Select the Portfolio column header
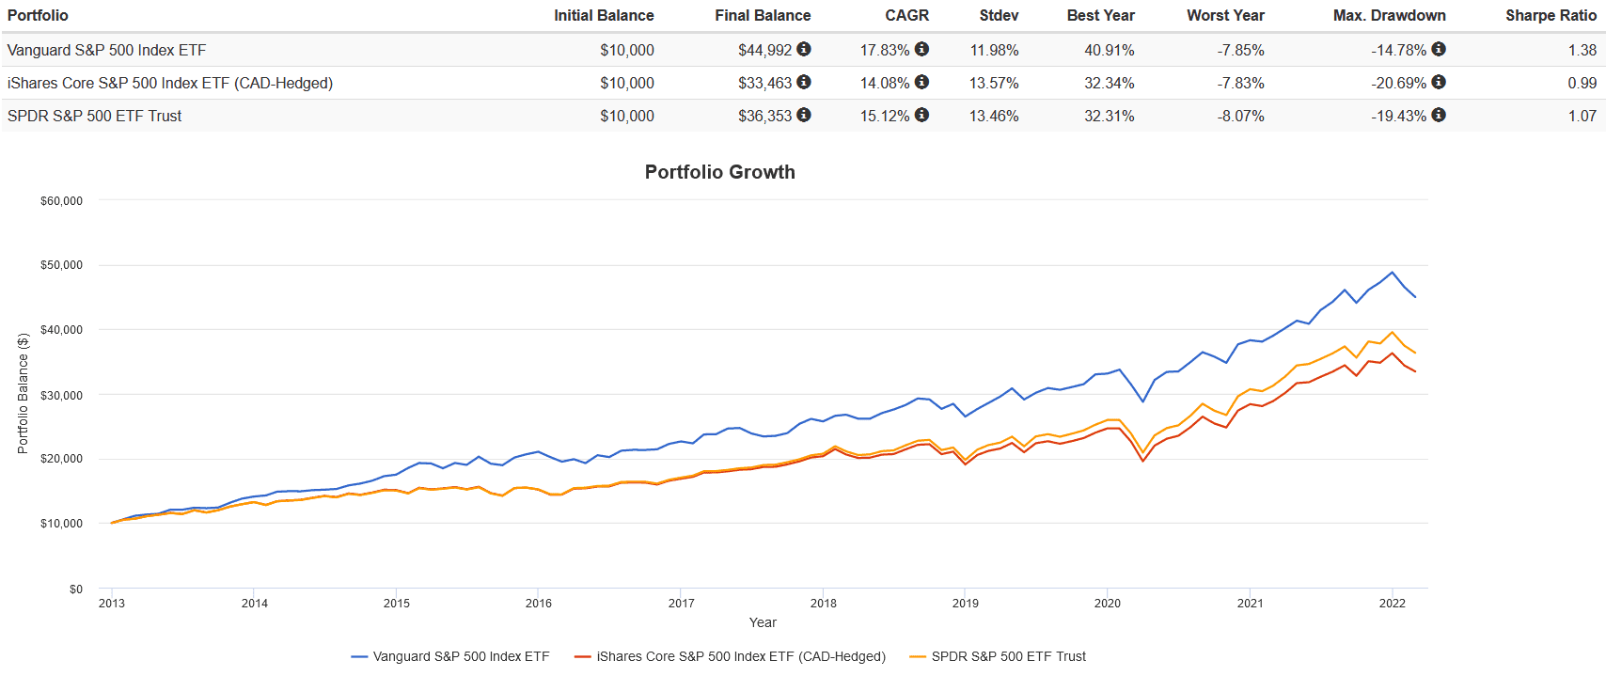This screenshot has width=1606, height=676. 38,15
